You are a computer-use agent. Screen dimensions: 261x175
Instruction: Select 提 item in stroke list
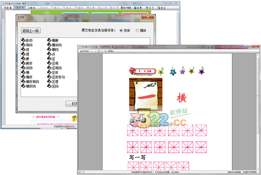[25, 54]
